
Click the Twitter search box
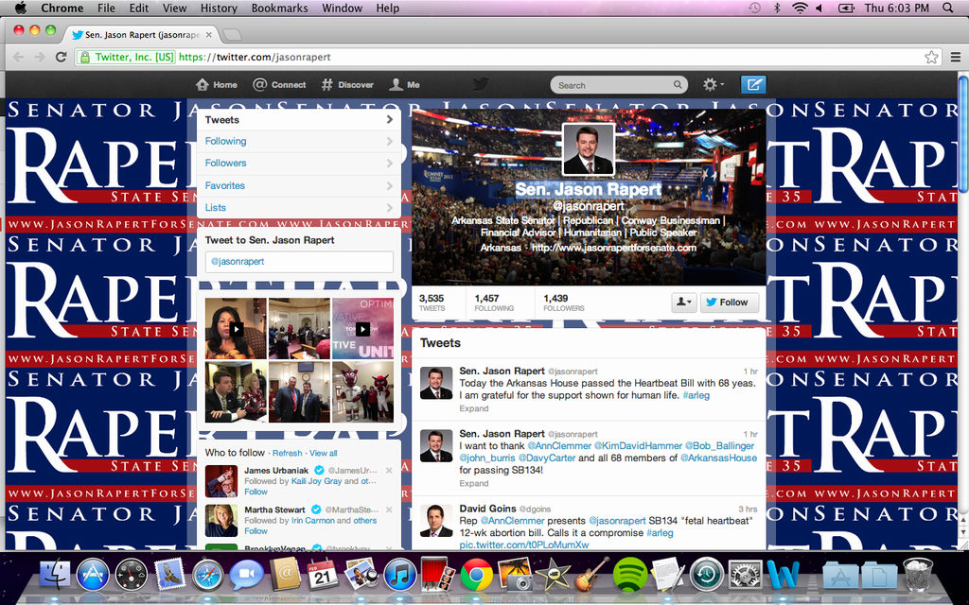click(615, 85)
